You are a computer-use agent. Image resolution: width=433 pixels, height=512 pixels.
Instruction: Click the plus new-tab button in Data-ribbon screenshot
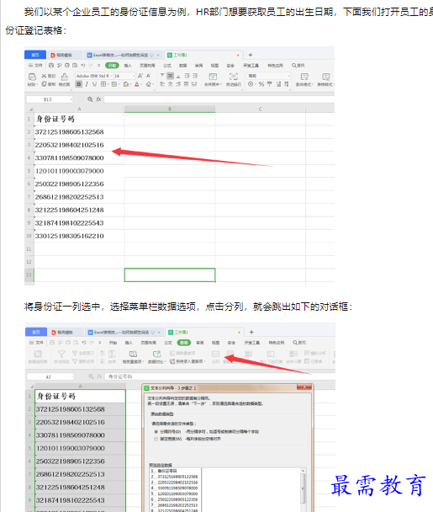pos(251,332)
